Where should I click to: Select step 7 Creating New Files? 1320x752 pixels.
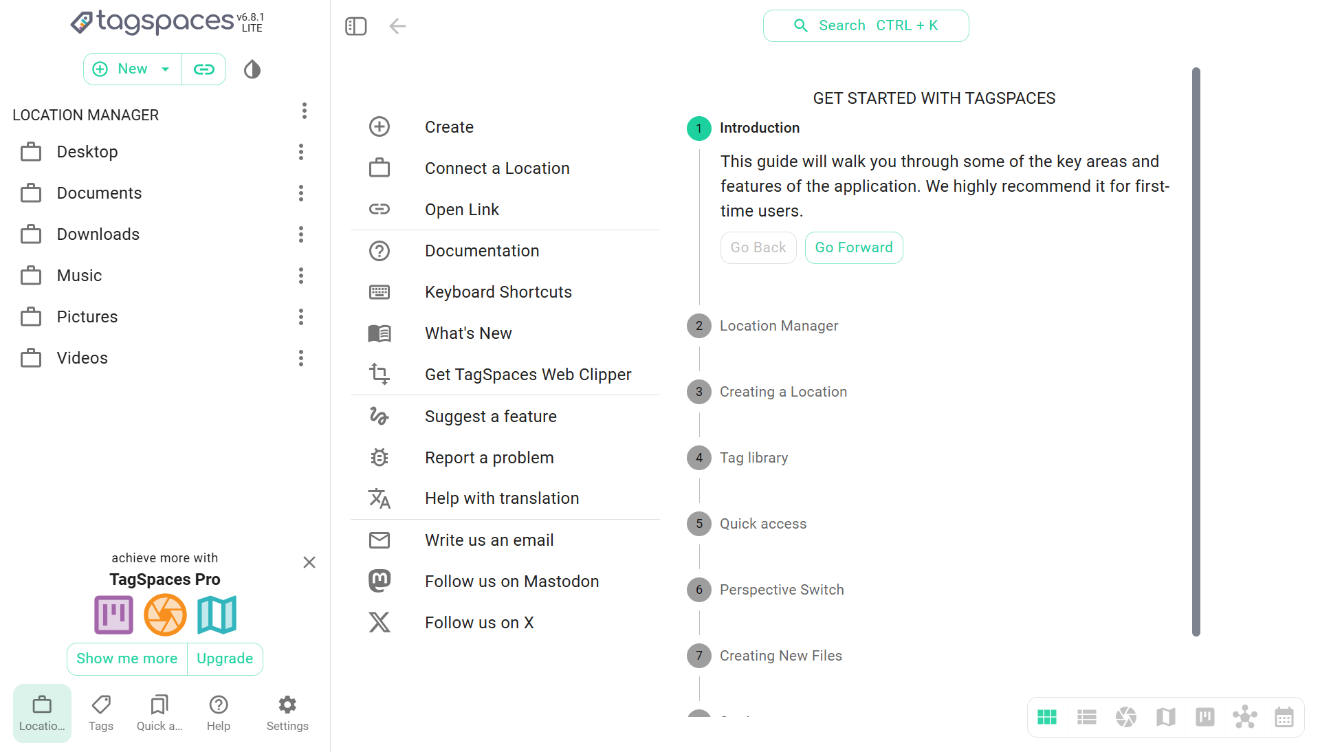pyautogui.click(x=765, y=656)
